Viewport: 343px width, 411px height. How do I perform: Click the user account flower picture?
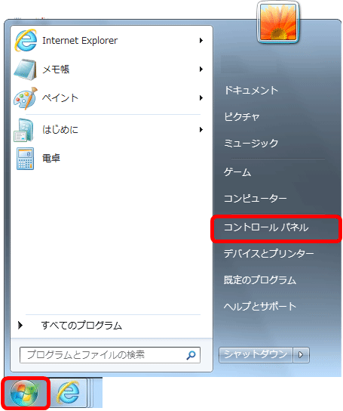(278, 23)
